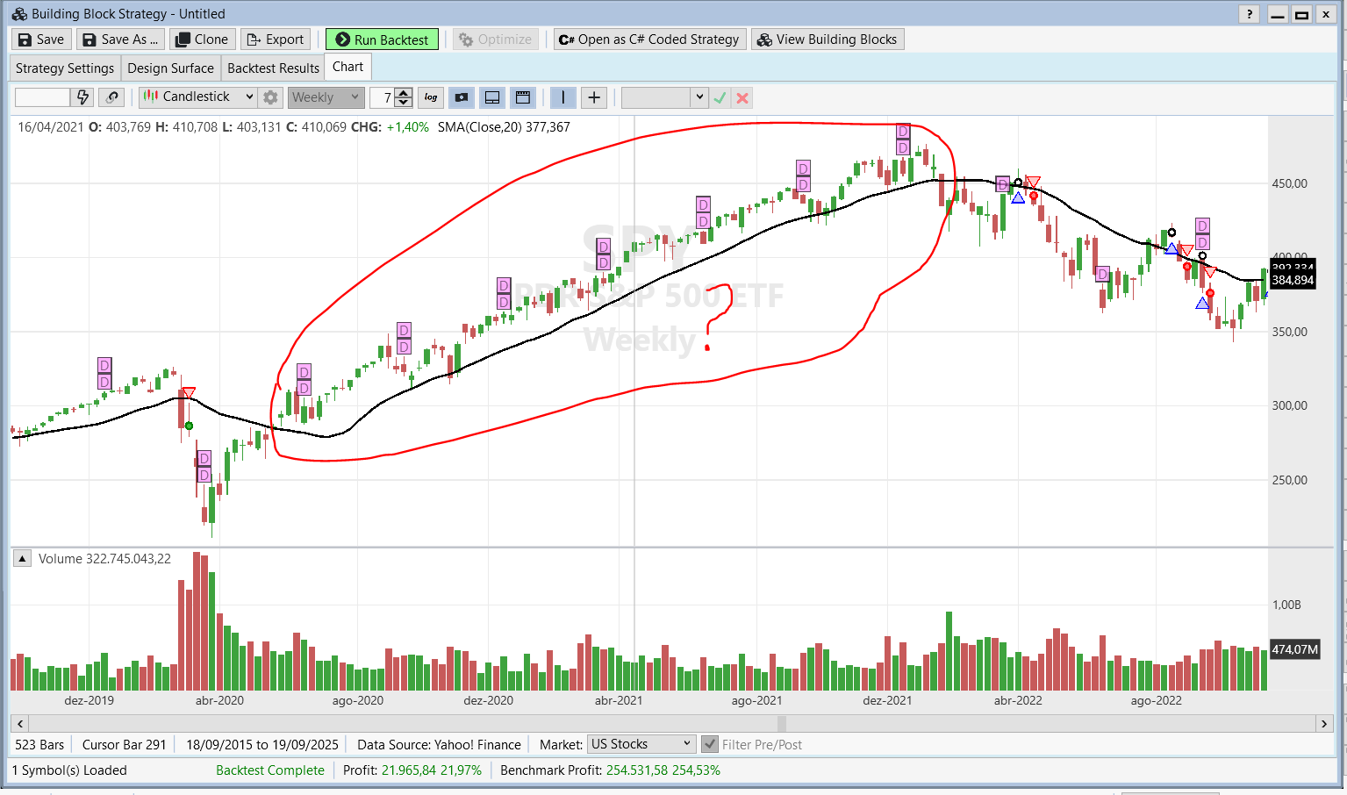The width and height of the screenshot is (1347, 795).
Task: Toggle the log scale button
Action: 431,97
